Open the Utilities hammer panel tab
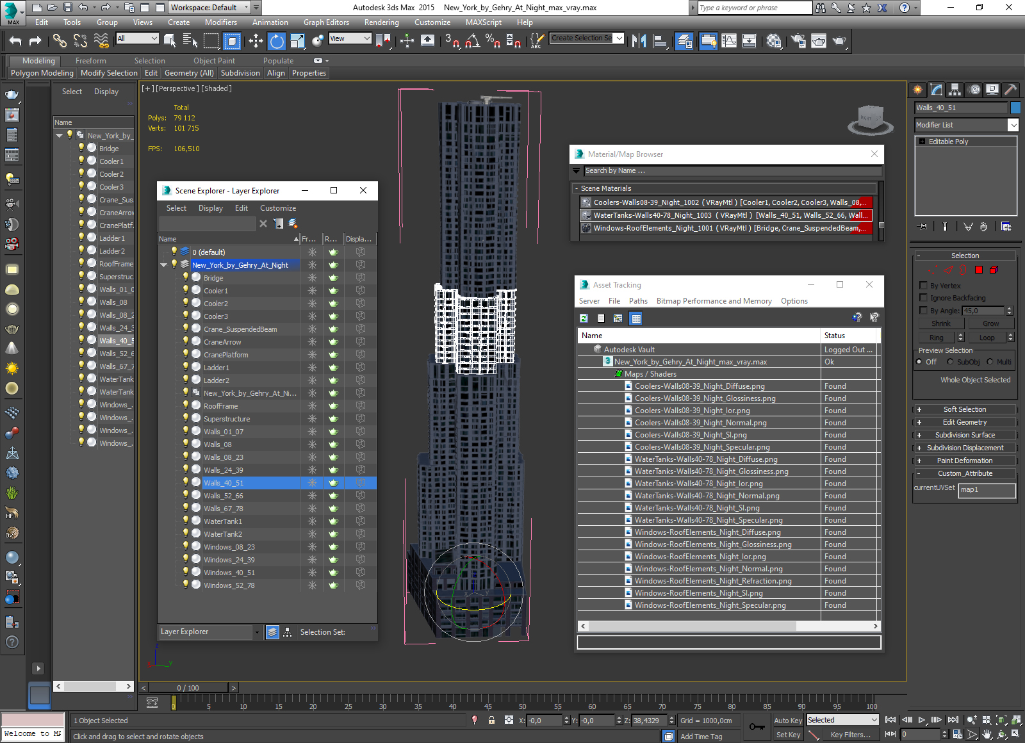1025x743 pixels. coord(1011,90)
